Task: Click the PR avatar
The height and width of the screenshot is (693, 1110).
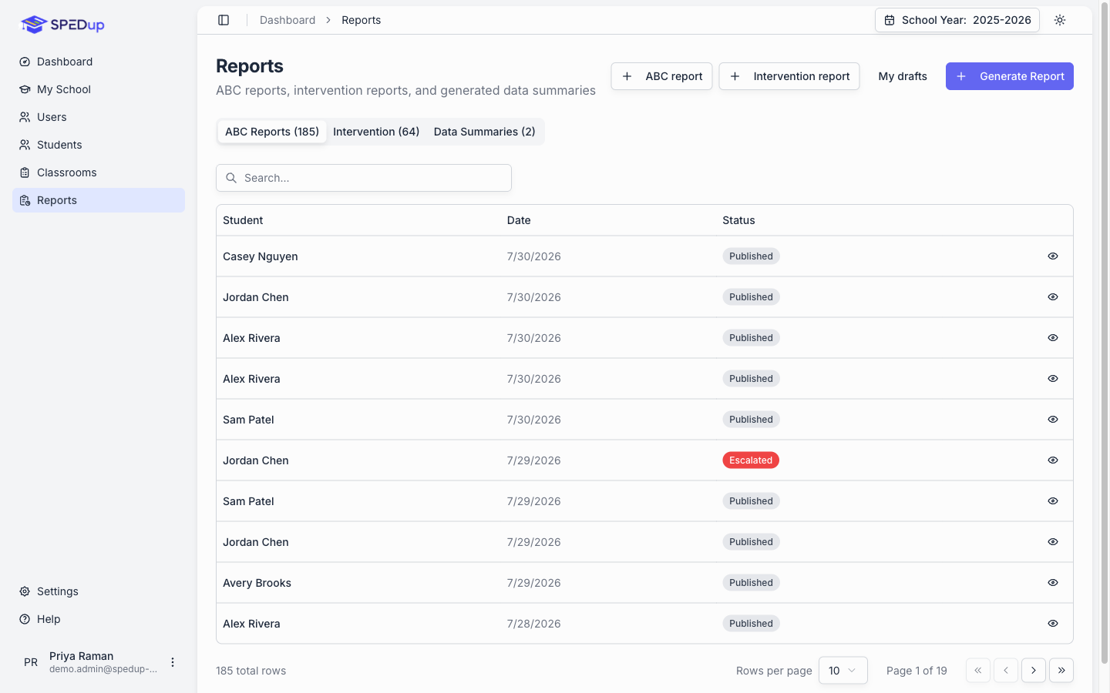Action: pos(31,662)
